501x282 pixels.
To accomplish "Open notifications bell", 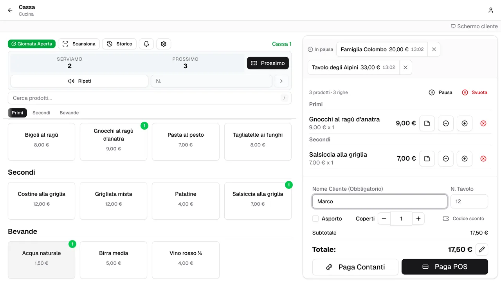I will (146, 44).
